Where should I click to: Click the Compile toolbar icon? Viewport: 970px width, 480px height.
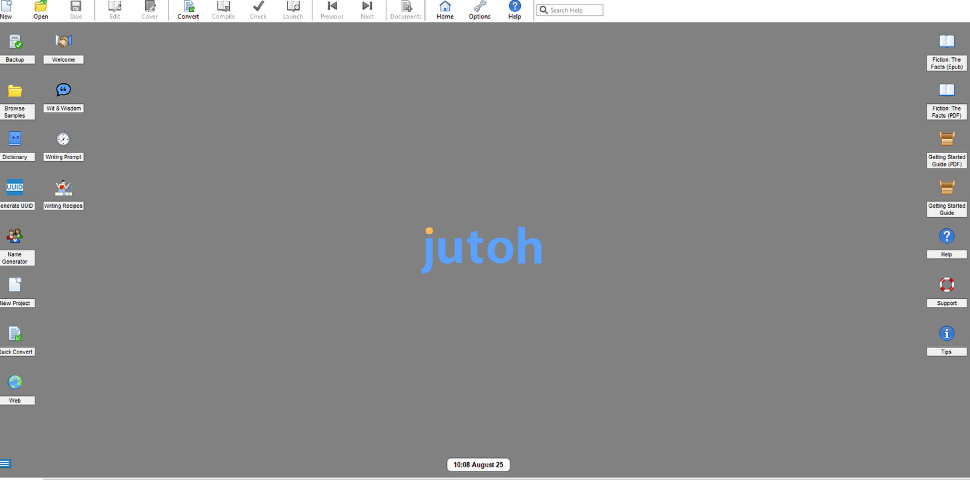tap(223, 6)
